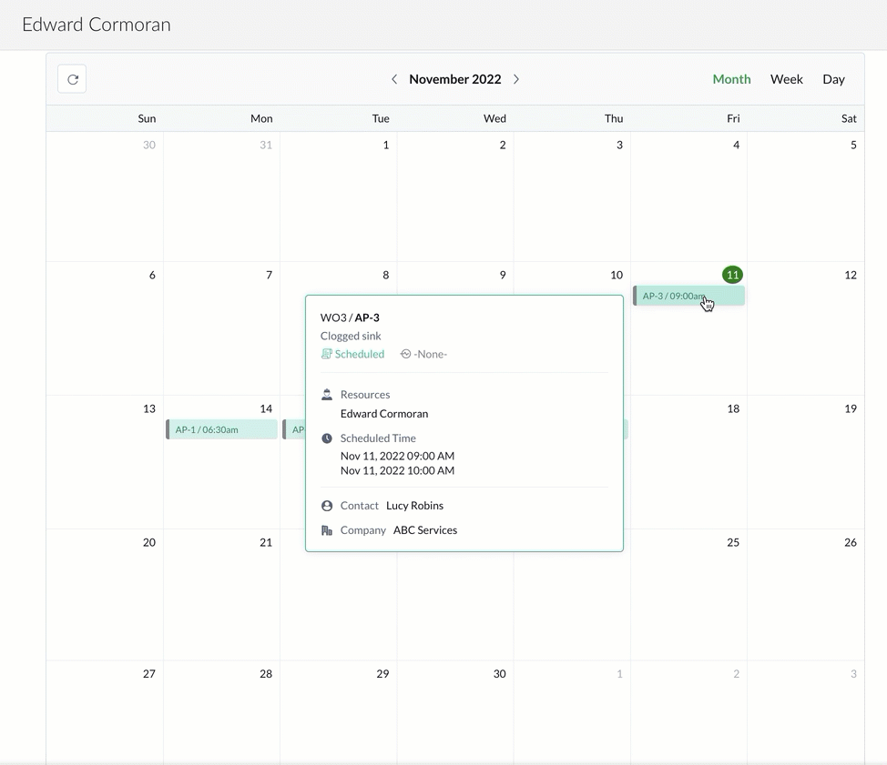Click the Scheduled status label
Image resolution: width=887 pixels, height=765 pixels.
[359, 354]
